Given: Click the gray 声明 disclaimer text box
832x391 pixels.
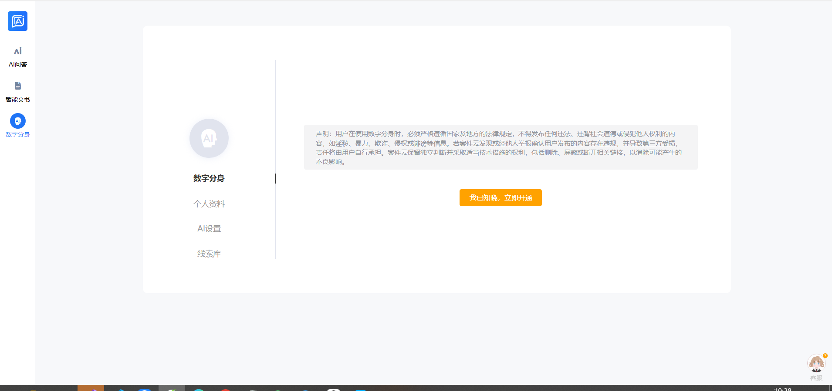Looking at the screenshot, I should (501, 147).
